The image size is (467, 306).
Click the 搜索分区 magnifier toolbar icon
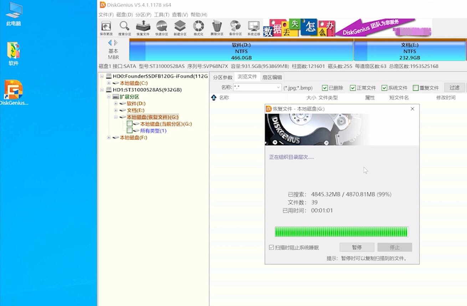point(124,28)
